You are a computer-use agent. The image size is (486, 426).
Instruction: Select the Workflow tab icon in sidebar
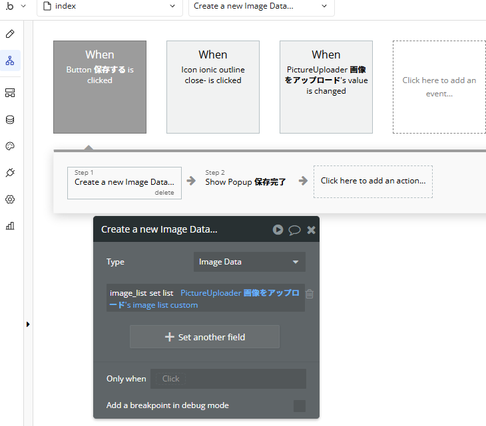point(10,60)
